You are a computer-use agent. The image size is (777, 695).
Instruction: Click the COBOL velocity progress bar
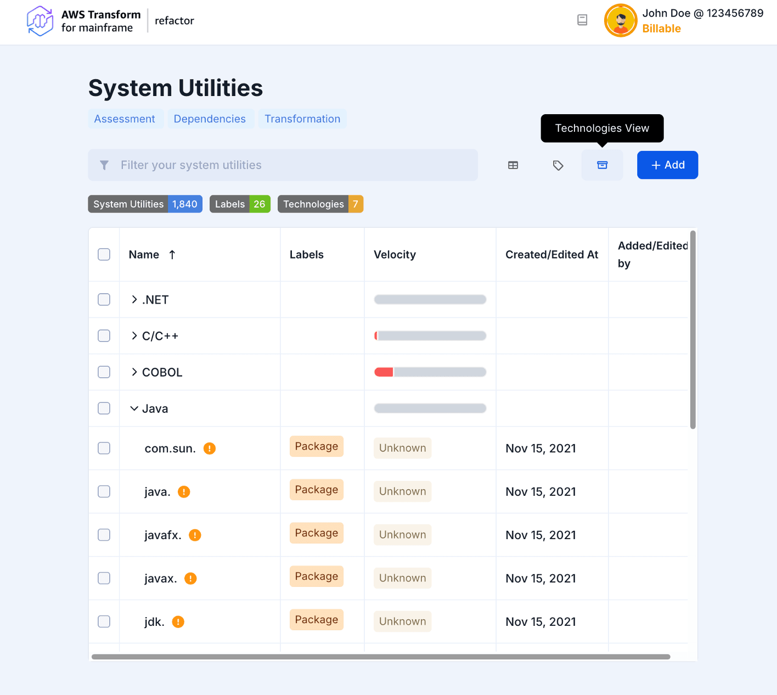pyautogui.click(x=430, y=372)
